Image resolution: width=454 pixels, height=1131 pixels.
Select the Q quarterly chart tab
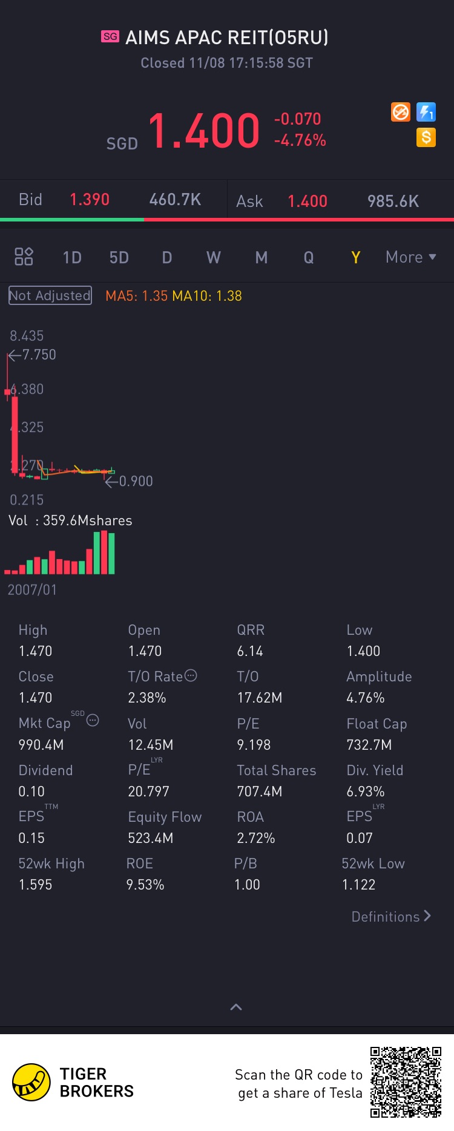point(309,258)
